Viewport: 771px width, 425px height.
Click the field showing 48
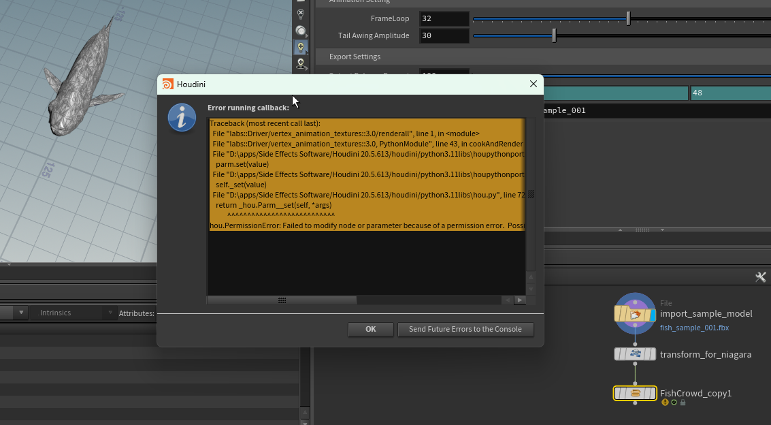point(731,93)
